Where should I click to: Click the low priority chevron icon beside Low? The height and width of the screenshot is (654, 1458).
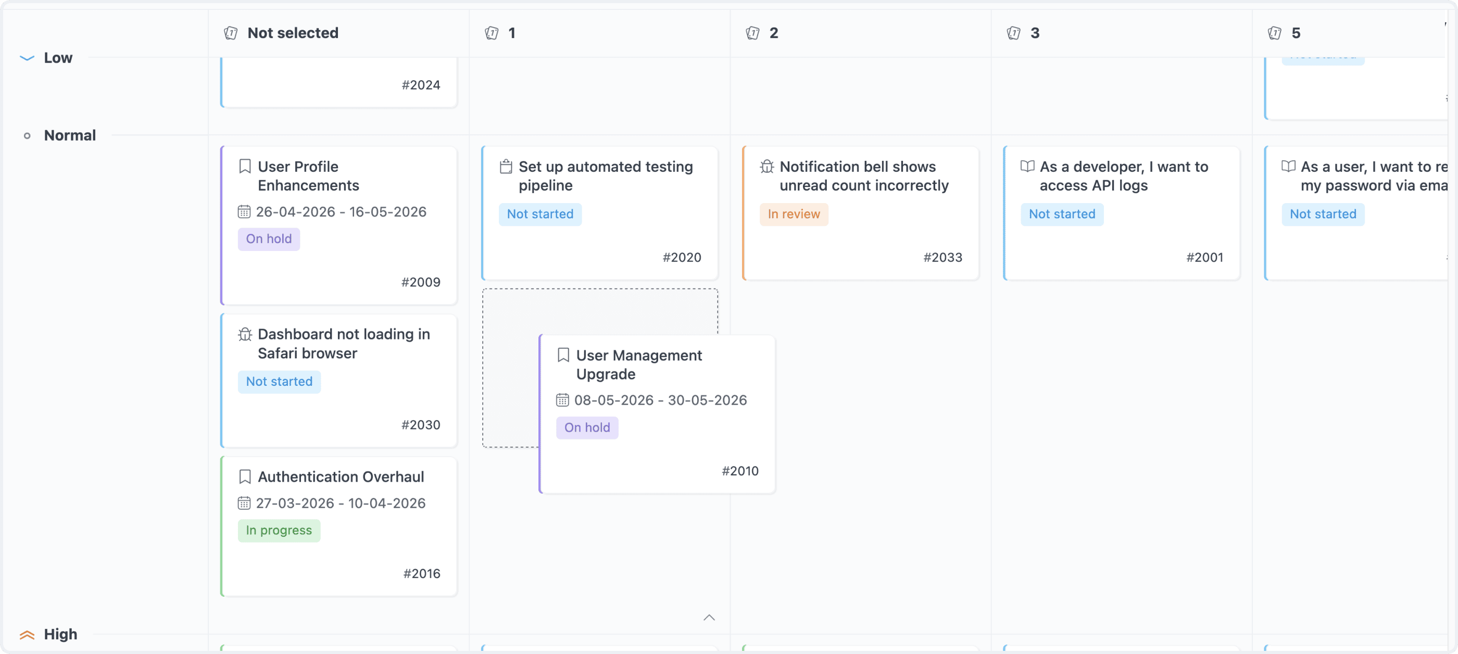(26, 57)
